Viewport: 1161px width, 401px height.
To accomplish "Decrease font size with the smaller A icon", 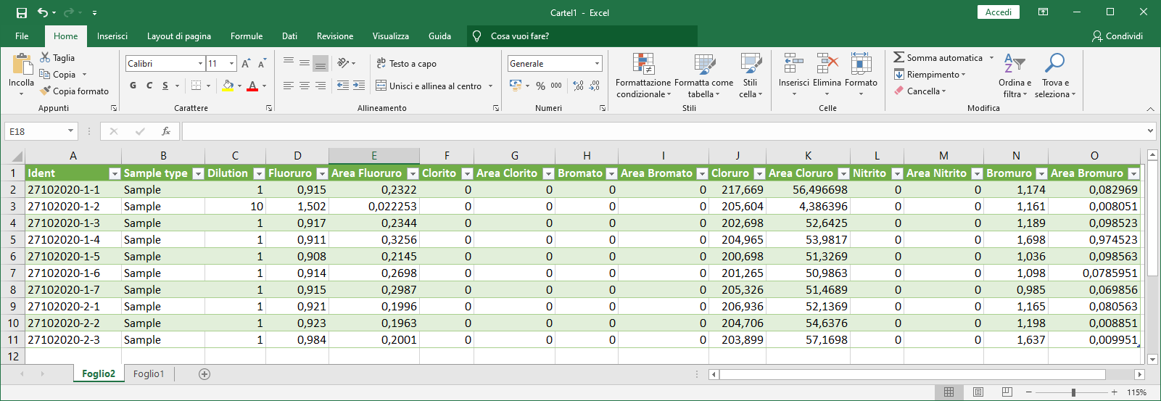I will coord(262,63).
